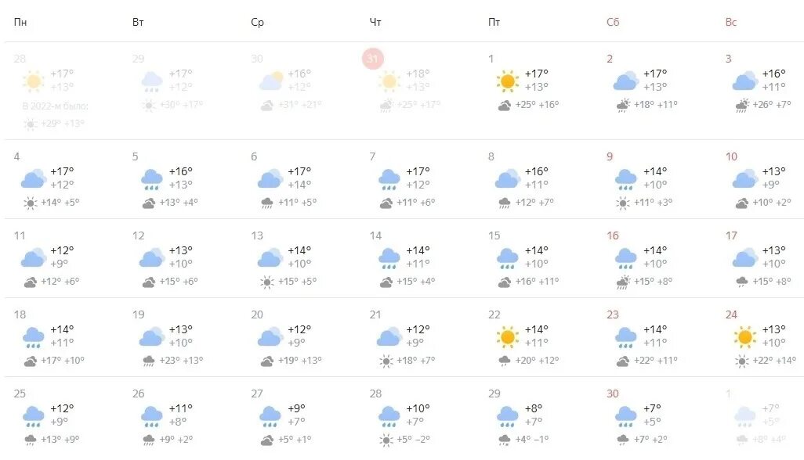Click day 19's last-year +23° +13° reading
The image size is (804, 460).
click(181, 360)
